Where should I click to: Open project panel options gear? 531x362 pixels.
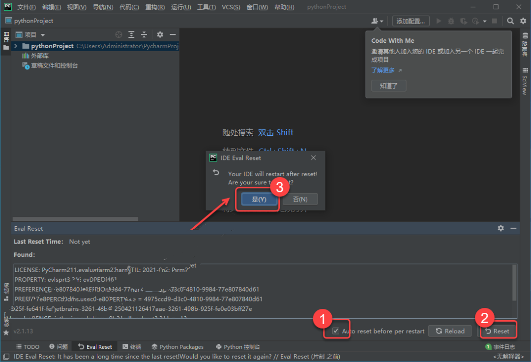[x=160, y=34]
